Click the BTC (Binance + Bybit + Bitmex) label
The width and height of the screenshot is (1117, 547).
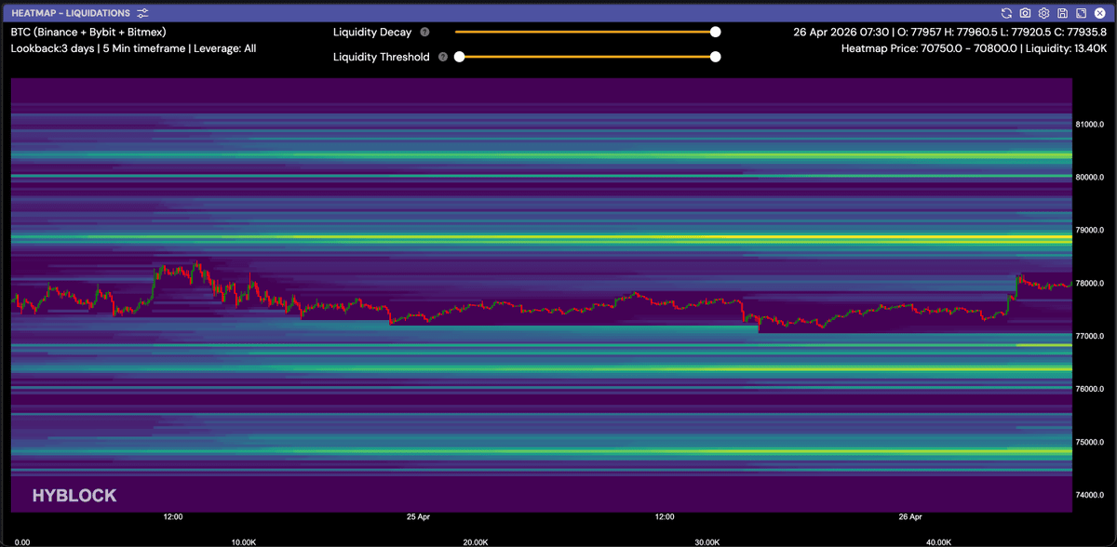point(88,32)
